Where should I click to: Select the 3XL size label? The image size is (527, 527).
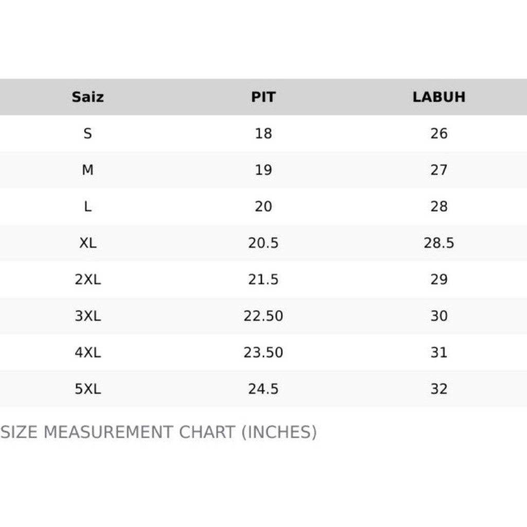87,316
